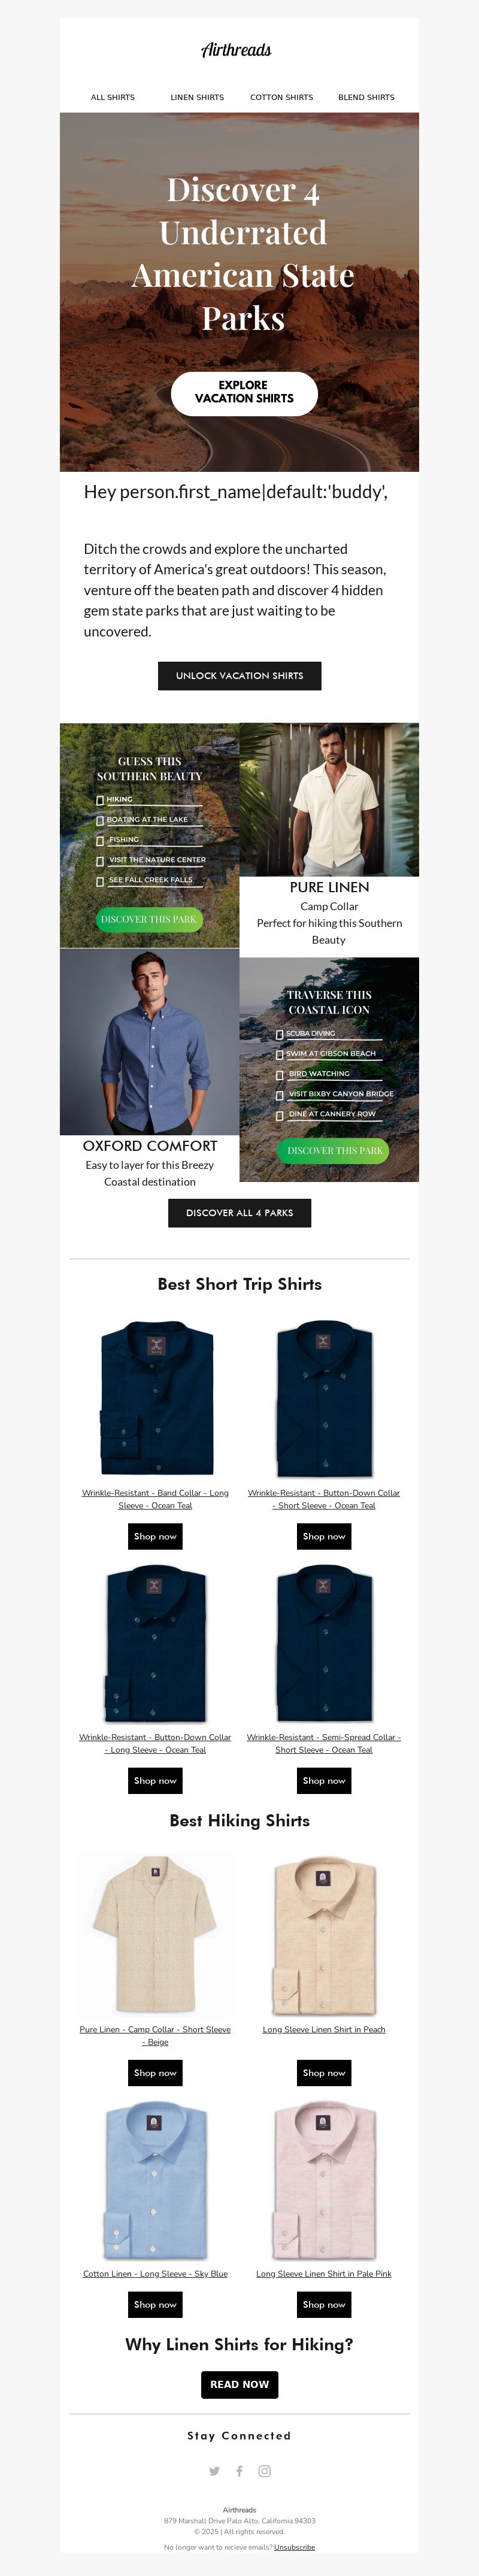Select Blend Shirts in the top navigation
The width and height of the screenshot is (479, 2576).
point(366,97)
